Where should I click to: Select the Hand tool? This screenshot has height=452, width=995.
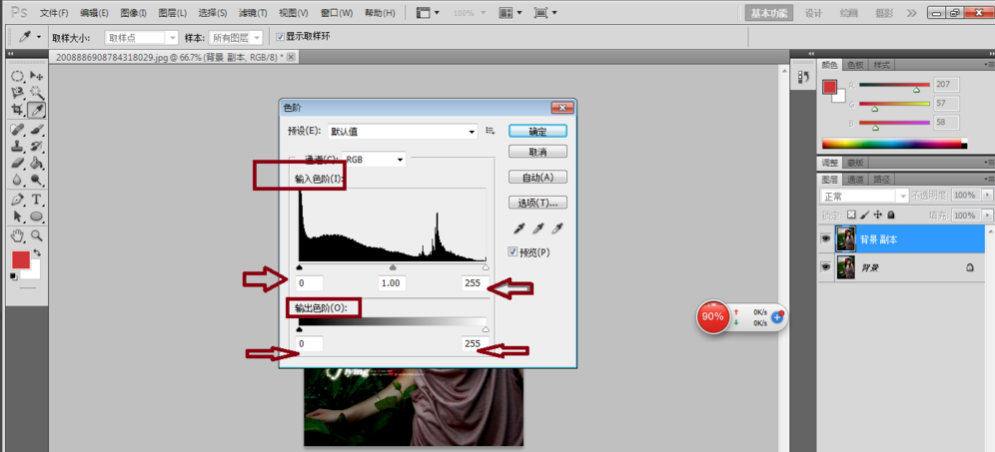(18, 235)
